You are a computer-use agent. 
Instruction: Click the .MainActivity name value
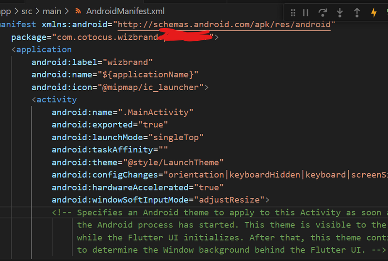pyautogui.click(x=155, y=112)
